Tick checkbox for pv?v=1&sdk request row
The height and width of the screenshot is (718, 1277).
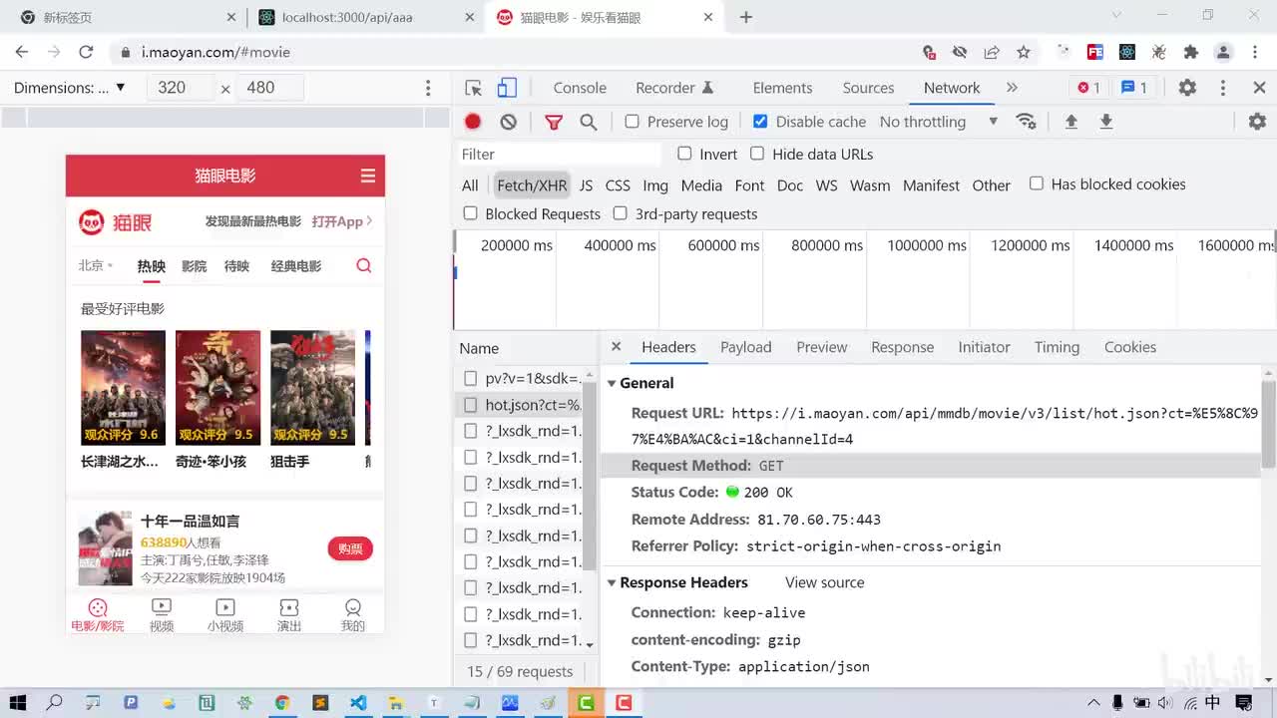click(x=470, y=379)
